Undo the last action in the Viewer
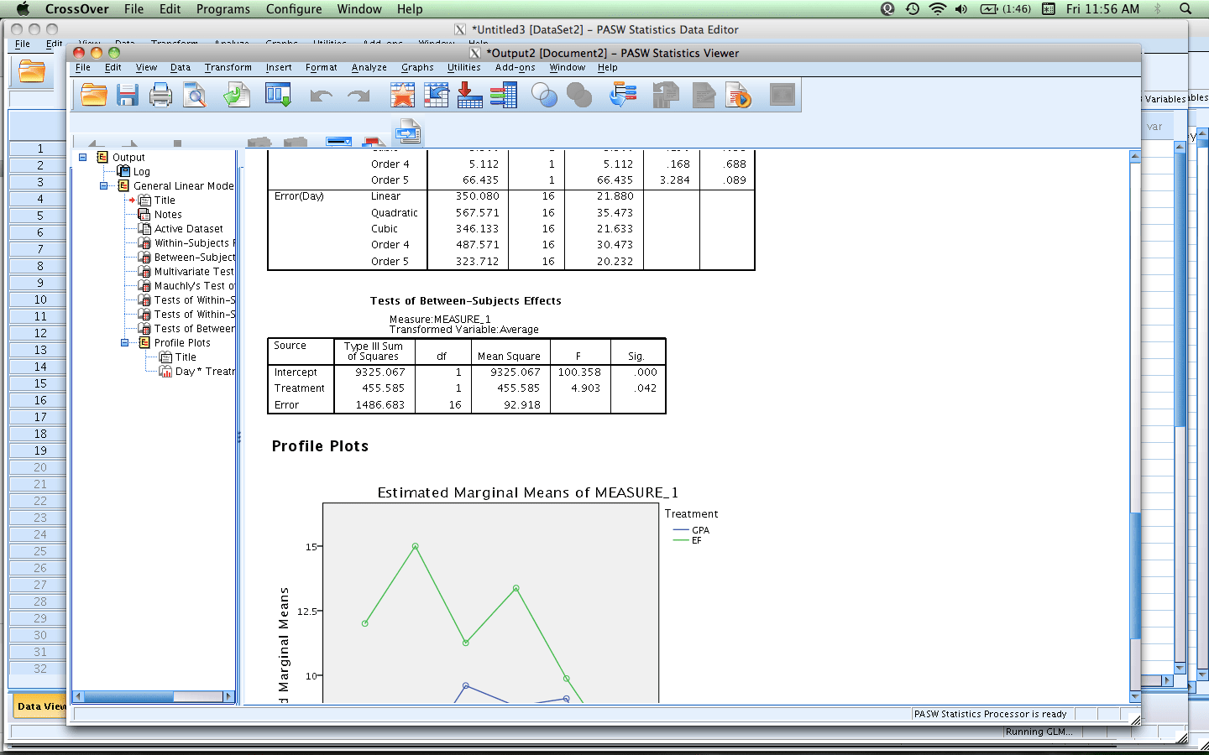1209x755 pixels. pos(319,95)
